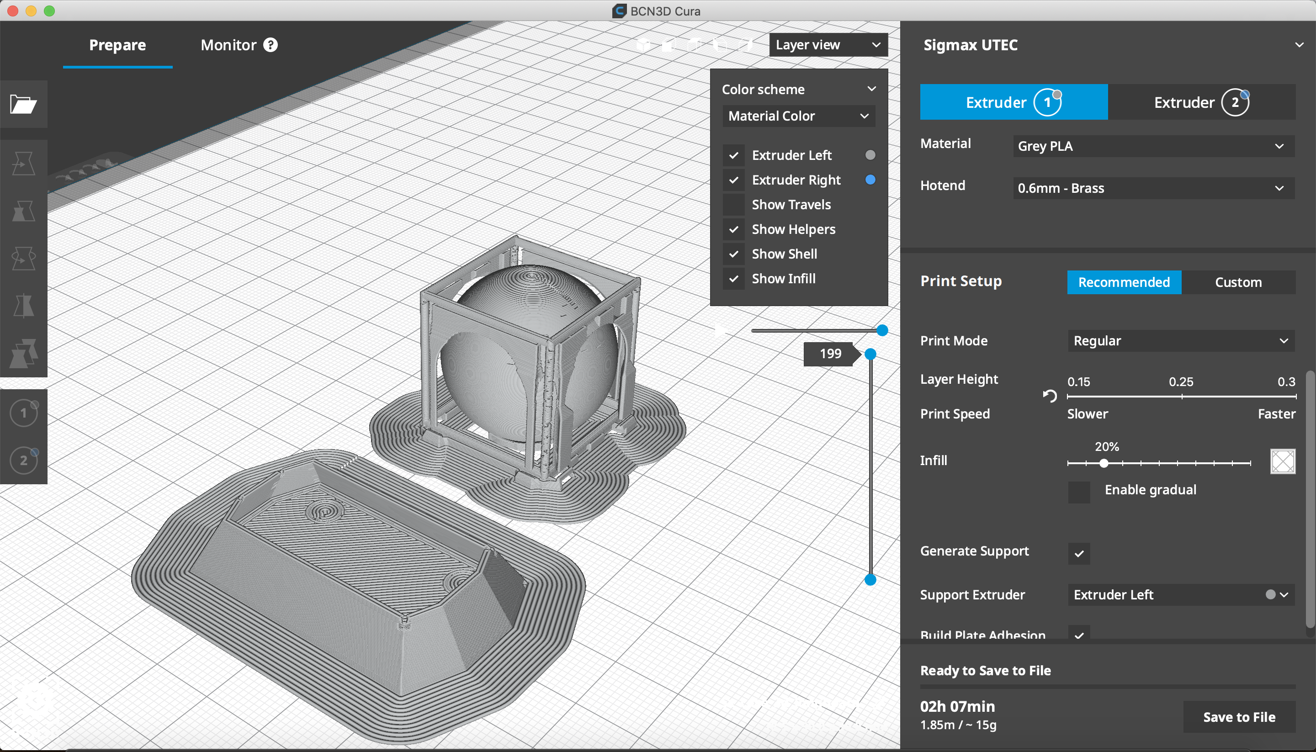
Task: Click the grey Extruder Left color dot
Action: pyautogui.click(x=870, y=155)
